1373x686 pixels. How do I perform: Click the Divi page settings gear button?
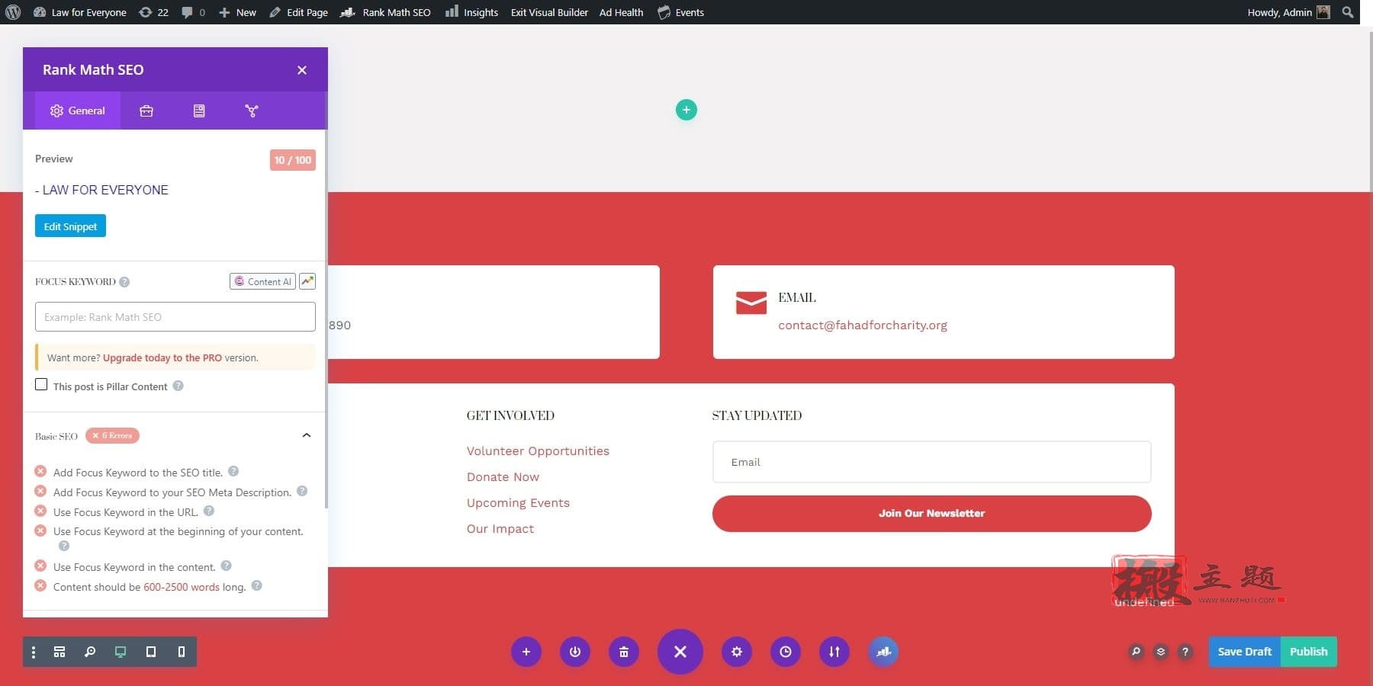[x=737, y=652]
